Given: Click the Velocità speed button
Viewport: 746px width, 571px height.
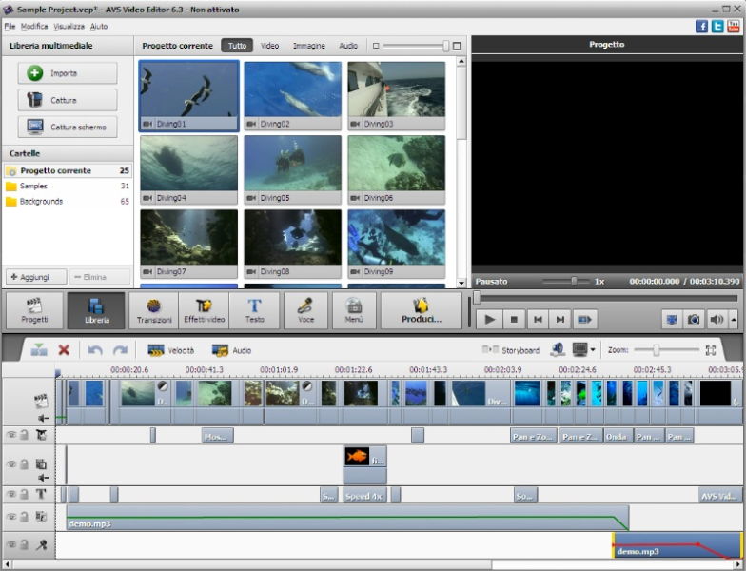Looking at the screenshot, I should click(170, 350).
